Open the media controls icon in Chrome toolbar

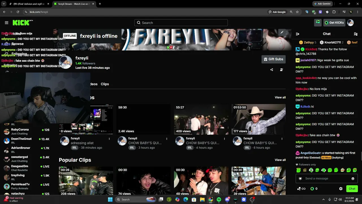(x=344, y=12)
